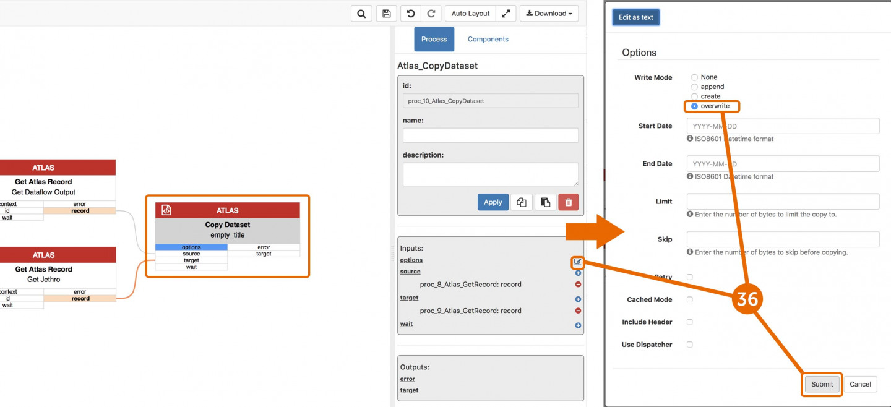
Task: Toggle the Include Header checkbox
Action: (690, 322)
